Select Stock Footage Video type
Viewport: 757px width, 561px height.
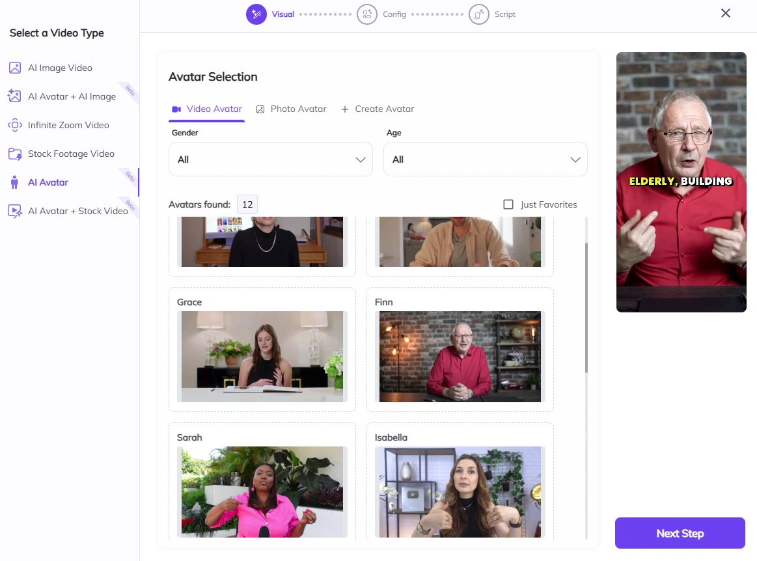coord(71,154)
